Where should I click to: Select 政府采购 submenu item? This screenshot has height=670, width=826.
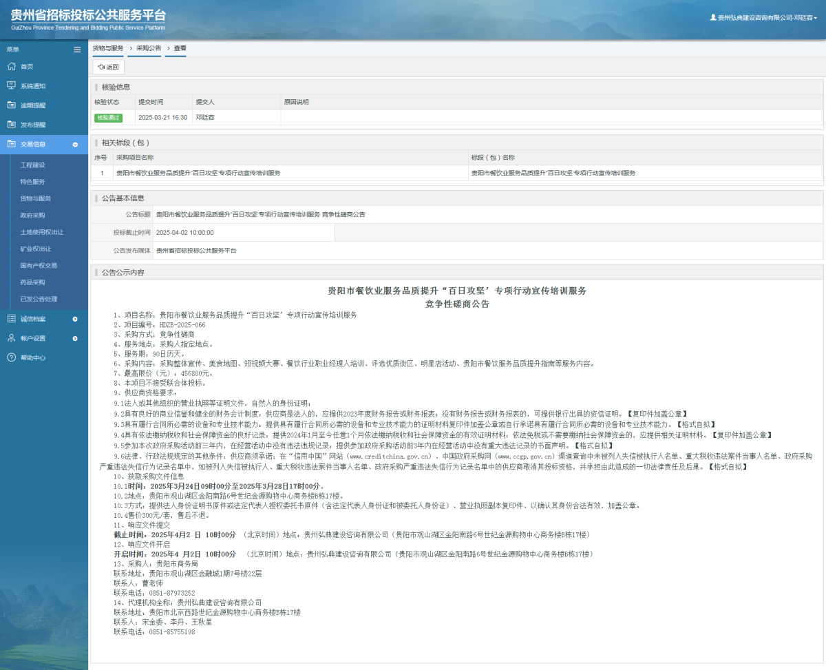click(32, 216)
